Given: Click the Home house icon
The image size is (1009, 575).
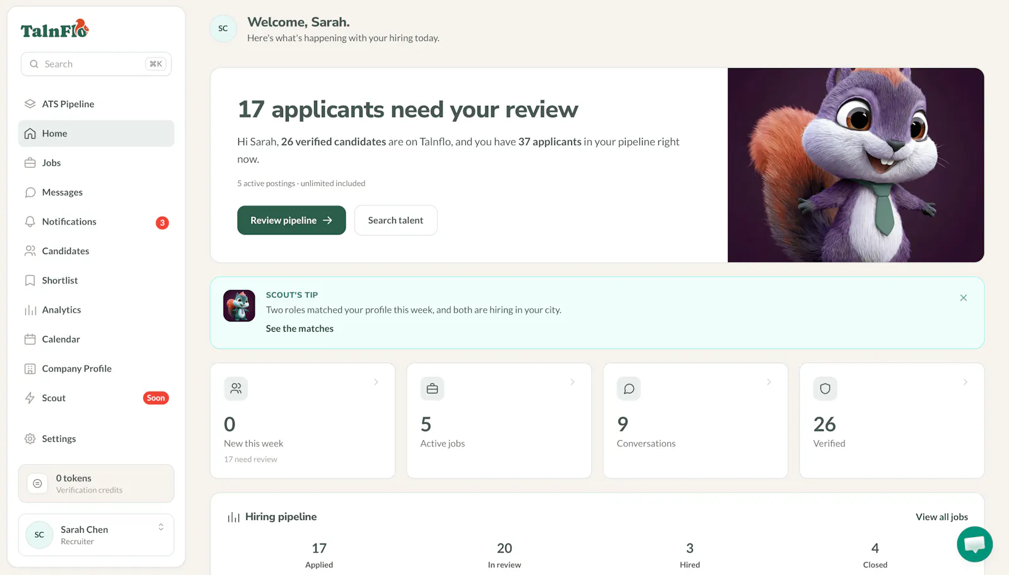Looking at the screenshot, I should [30, 134].
